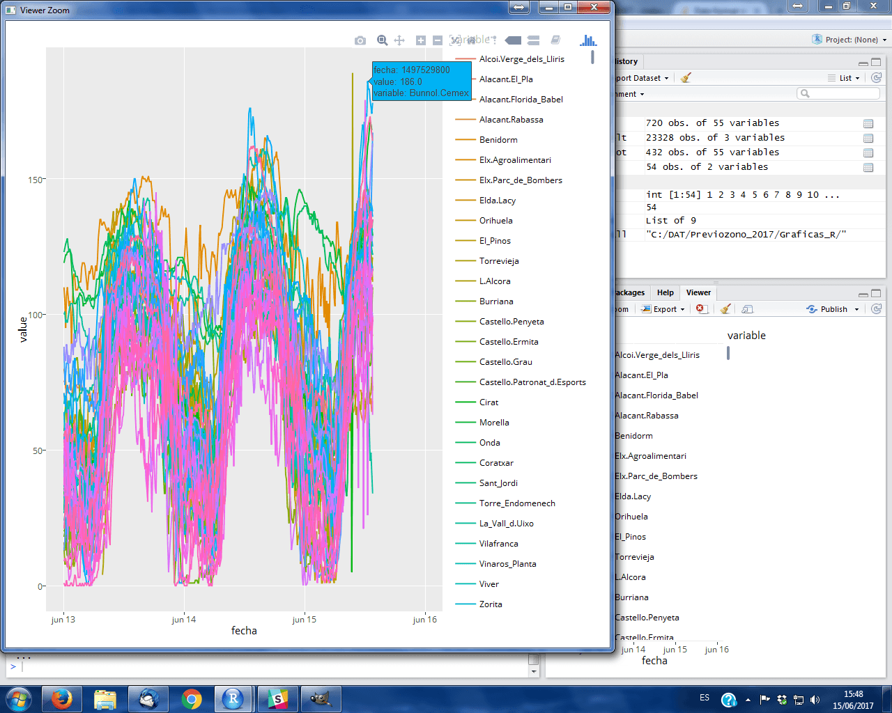Activate the pan tool on the plot
The width and height of the screenshot is (892, 713).
tap(399, 40)
